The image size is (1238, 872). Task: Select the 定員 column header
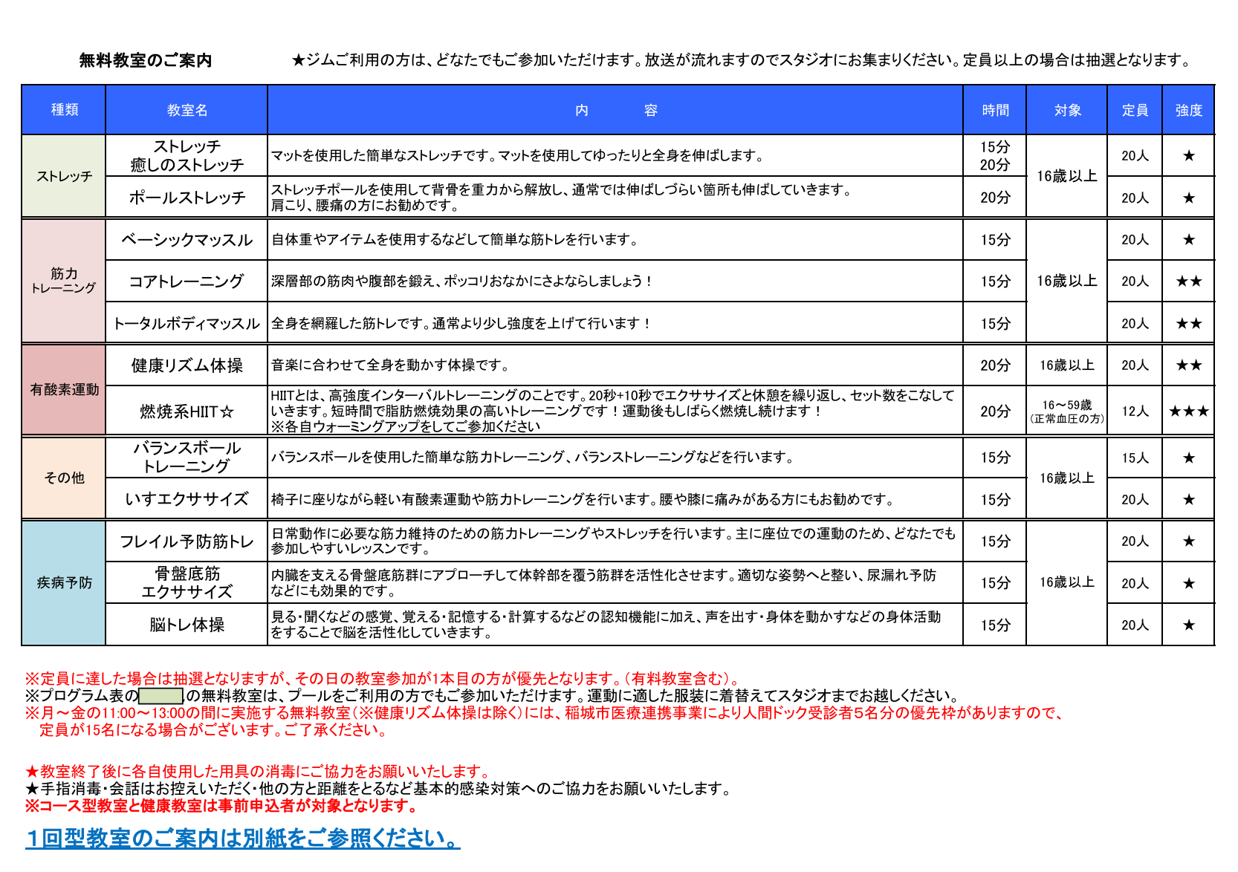pos(1135,110)
